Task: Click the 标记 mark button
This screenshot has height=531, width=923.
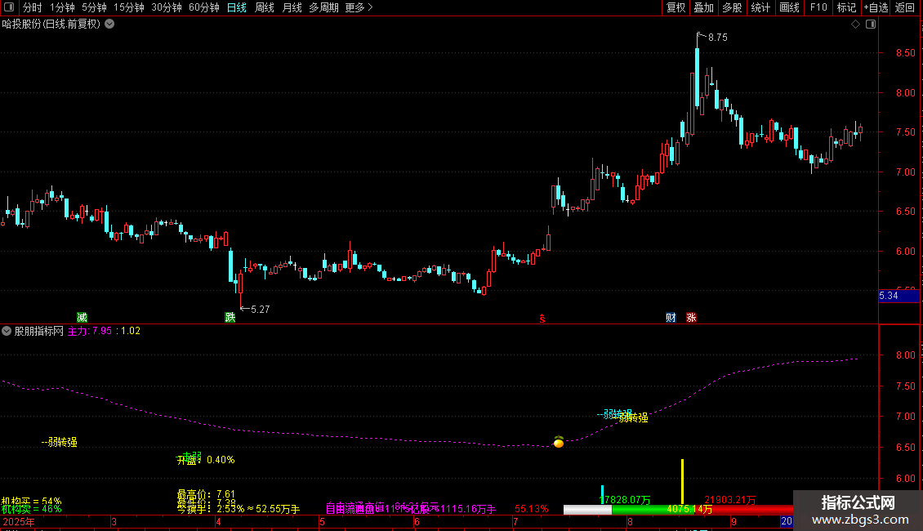Action: pyautogui.click(x=846, y=7)
